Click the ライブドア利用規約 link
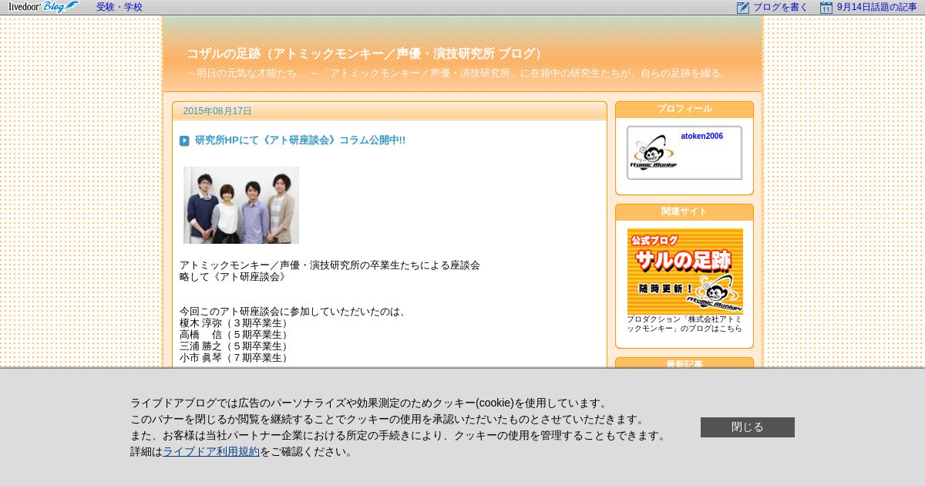Viewport: 925px width, 486px height. point(211,452)
